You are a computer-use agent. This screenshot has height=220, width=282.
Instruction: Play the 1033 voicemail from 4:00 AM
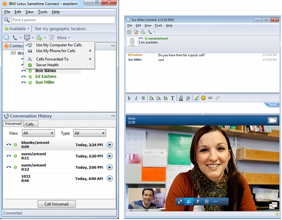click(110, 178)
